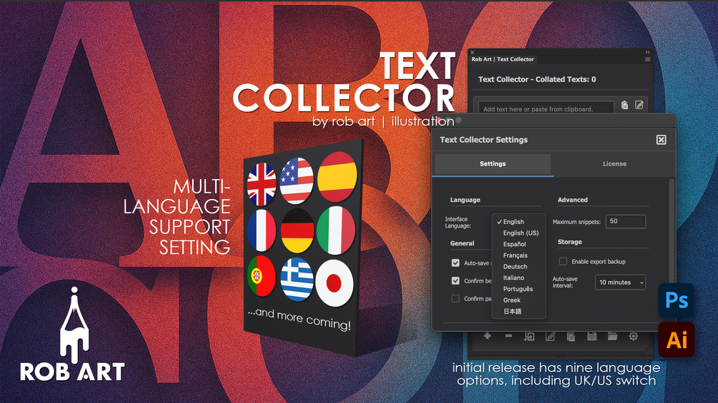Image resolution: width=718 pixels, height=403 pixels.
Task: Click the paste-from-clipboard icon beside the text field
Action: 624,105
